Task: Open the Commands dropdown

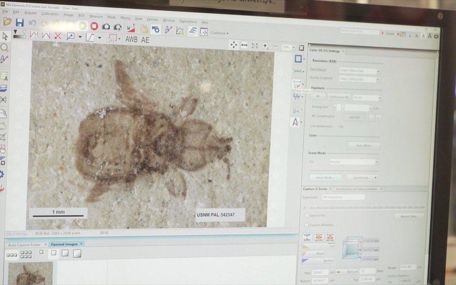Action: [x=362, y=178]
